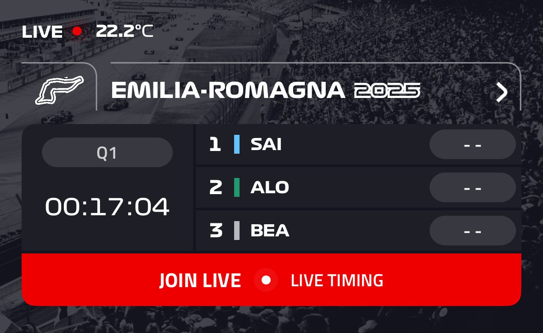543x333 pixels.
Task: Click the green team color bar beside ALO
Action: click(x=237, y=187)
